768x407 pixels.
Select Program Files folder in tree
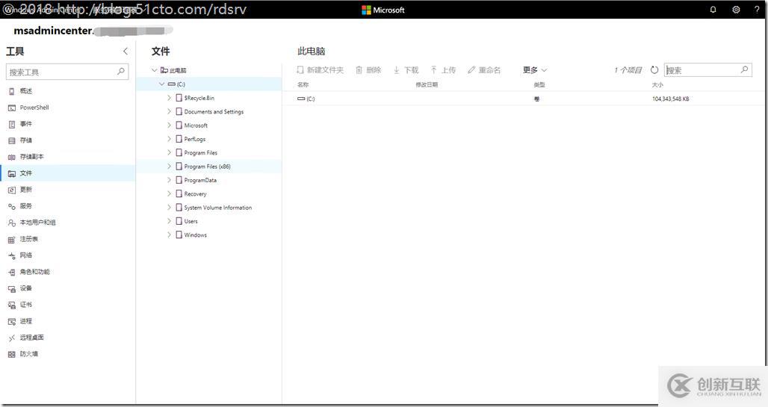[201, 153]
